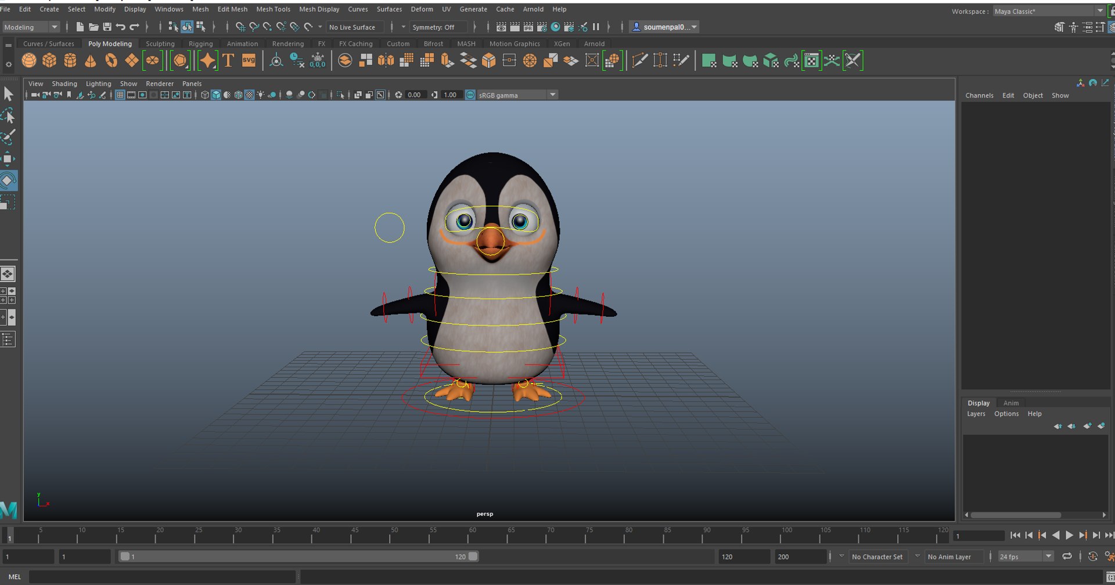Create a polygon cylinder from the shelf

pyautogui.click(x=70, y=60)
